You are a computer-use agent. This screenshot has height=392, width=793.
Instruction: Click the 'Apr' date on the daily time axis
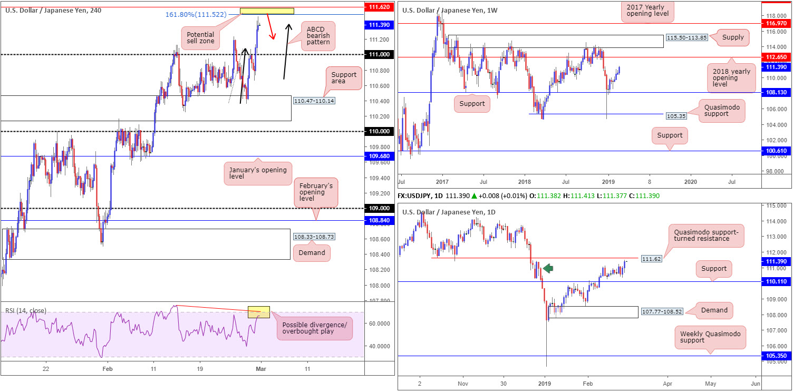pos(668,383)
